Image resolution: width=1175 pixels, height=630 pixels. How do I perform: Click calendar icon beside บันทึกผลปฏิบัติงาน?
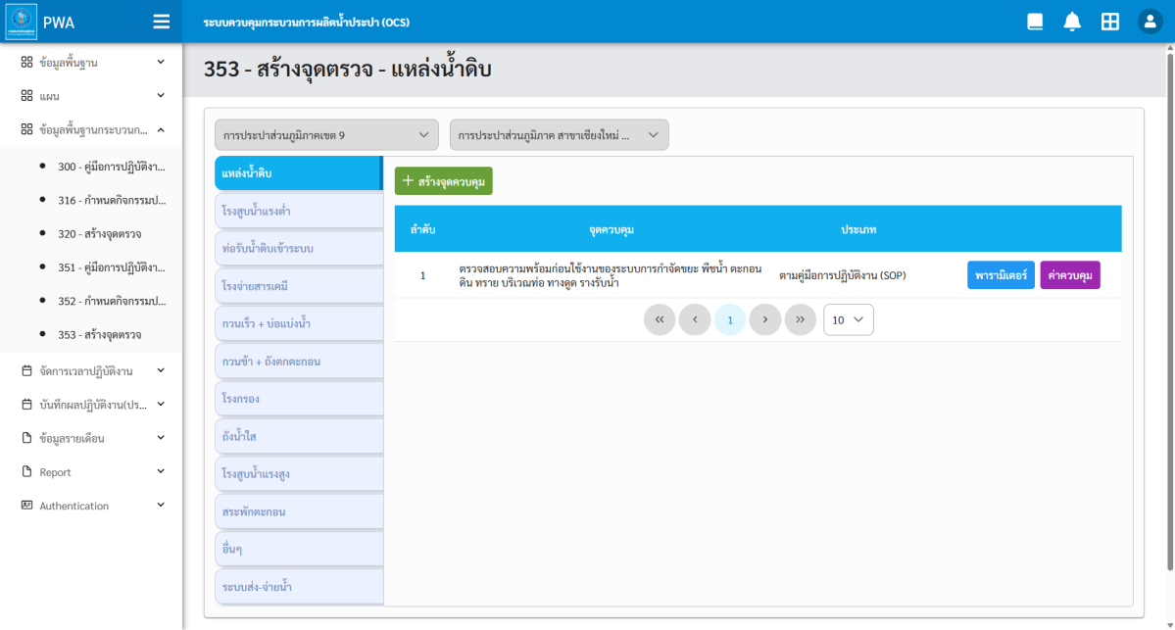[x=27, y=405]
